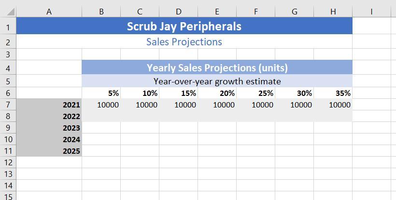Screen dimensions: 396x200
Task: Select column D header
Action: coord(178,12)
